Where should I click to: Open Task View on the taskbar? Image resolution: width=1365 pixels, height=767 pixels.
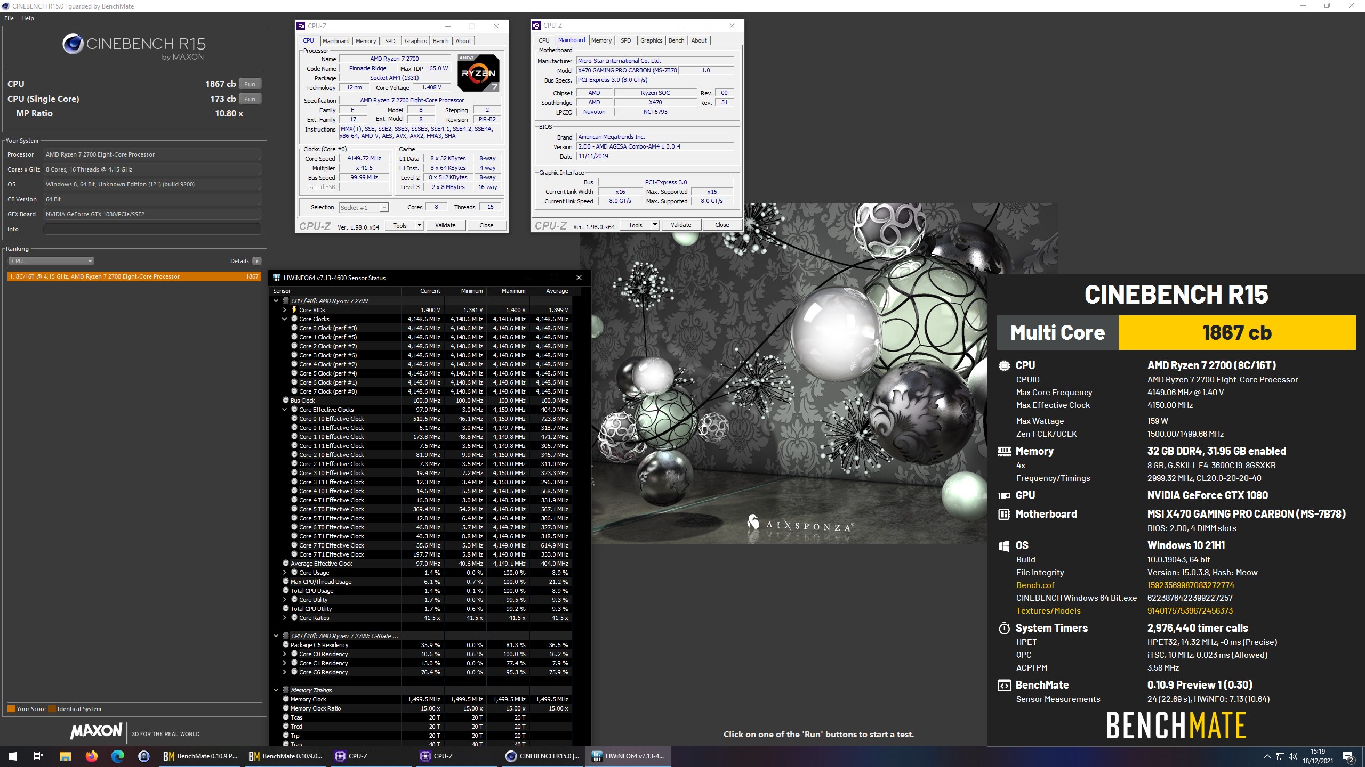[x=38, y=756]
